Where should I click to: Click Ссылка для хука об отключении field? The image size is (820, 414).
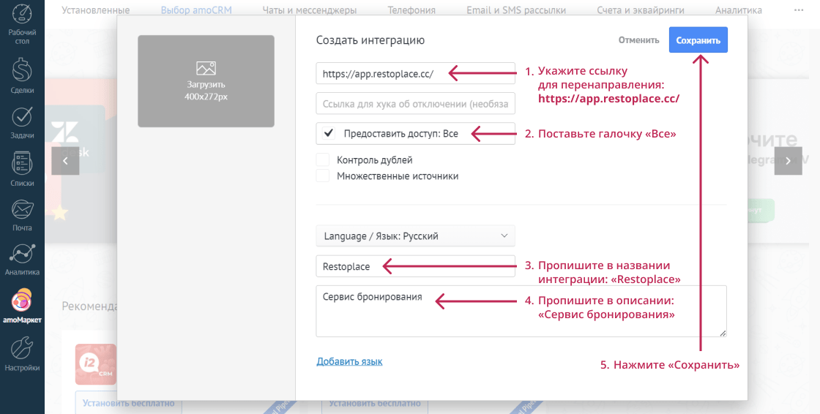(416, 104)
